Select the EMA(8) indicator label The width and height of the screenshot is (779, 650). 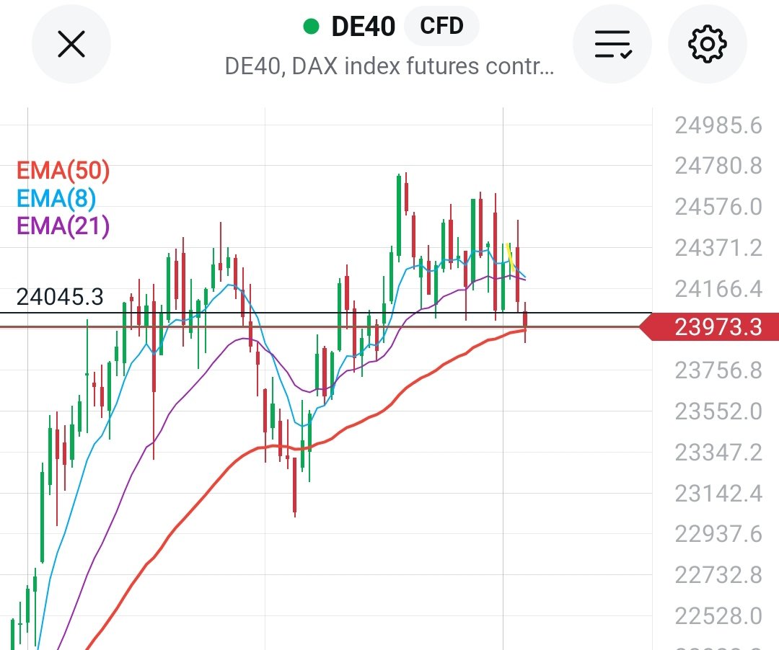(56, 198)
